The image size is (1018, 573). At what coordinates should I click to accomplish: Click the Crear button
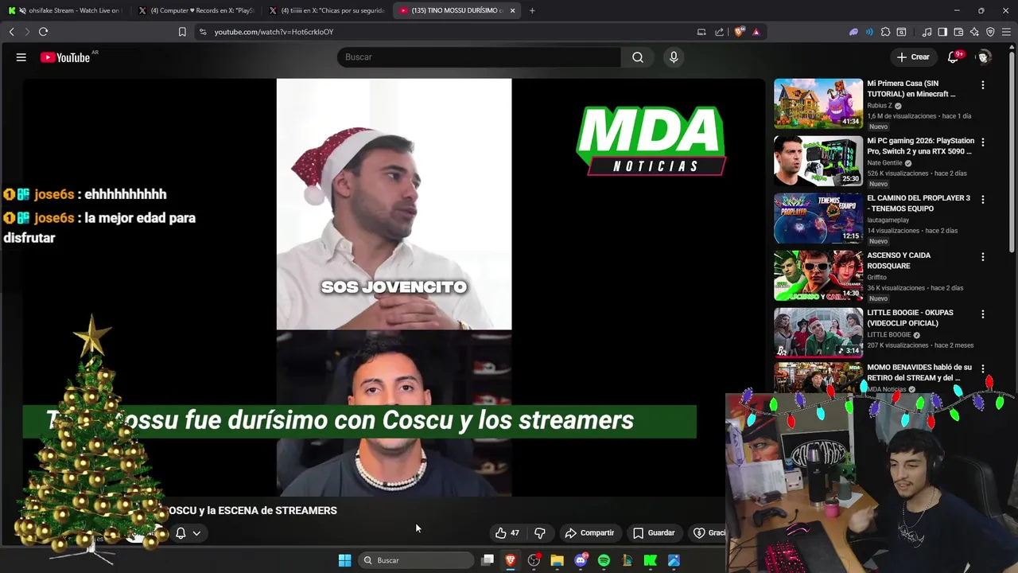pyautogui.click(x=913, y=57)
